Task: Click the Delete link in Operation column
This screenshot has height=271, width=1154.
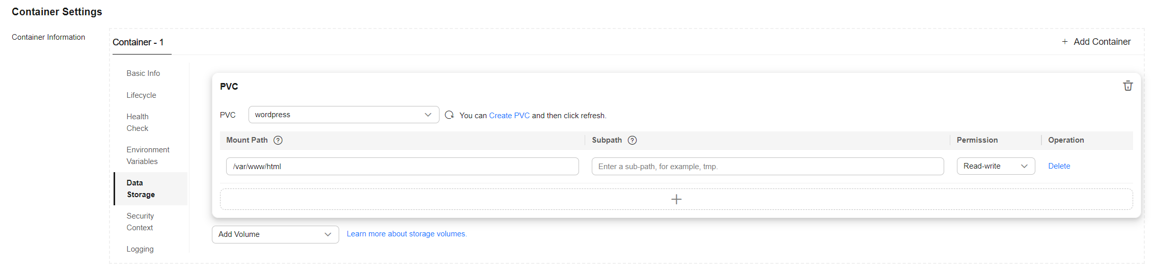Action: click(x=1059, y=166)
